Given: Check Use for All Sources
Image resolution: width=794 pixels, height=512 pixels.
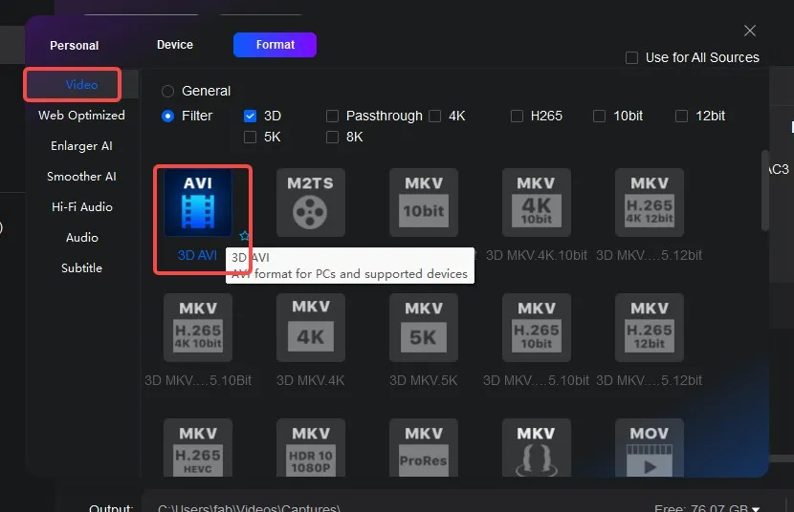Looking at the screenshot, I should 631,57.
